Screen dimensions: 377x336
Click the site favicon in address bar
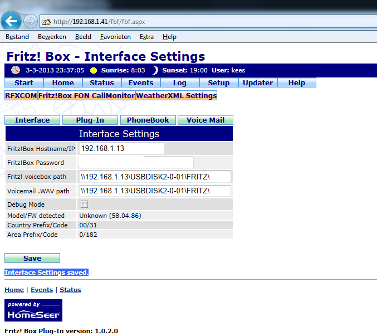tap(46, 22)
